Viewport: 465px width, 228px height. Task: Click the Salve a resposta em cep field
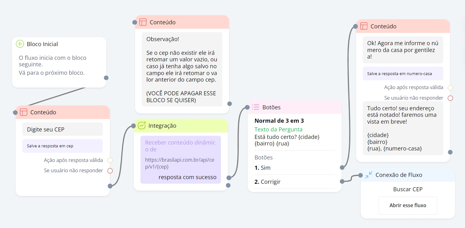click(62, 146)
